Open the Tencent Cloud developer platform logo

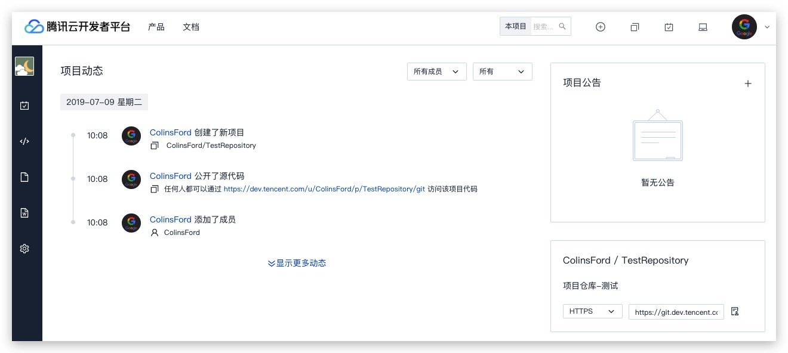pos(77,27)
